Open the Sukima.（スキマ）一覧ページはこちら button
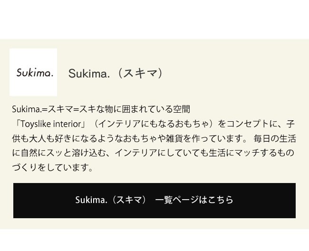The height and width of the screenshot is (251, 309). click(154, 200)
